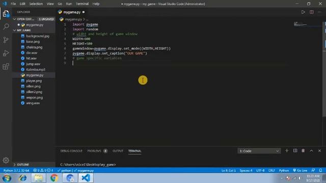Switch to the Output tab
The height and width of the screenshot is (183, 326).
(118, 151)
